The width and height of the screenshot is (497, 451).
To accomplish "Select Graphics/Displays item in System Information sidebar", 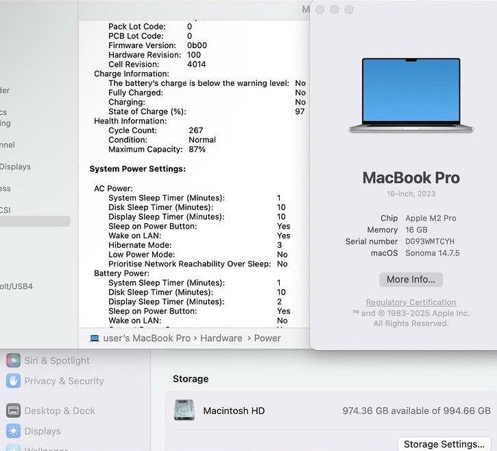I will point(15,167).
